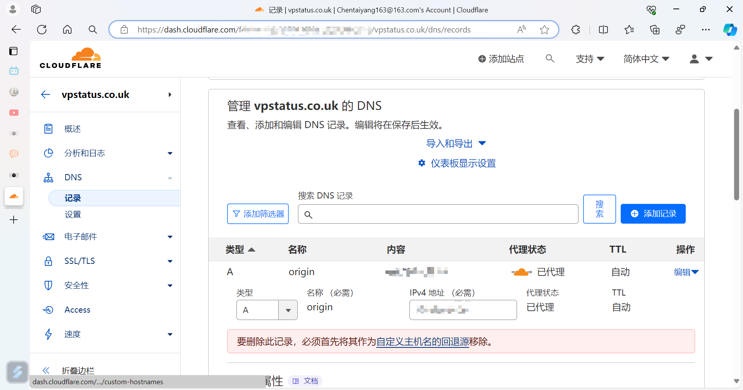Click the Cloudflare logo
Screen dimensions: 743x390
tap(70, 58)
